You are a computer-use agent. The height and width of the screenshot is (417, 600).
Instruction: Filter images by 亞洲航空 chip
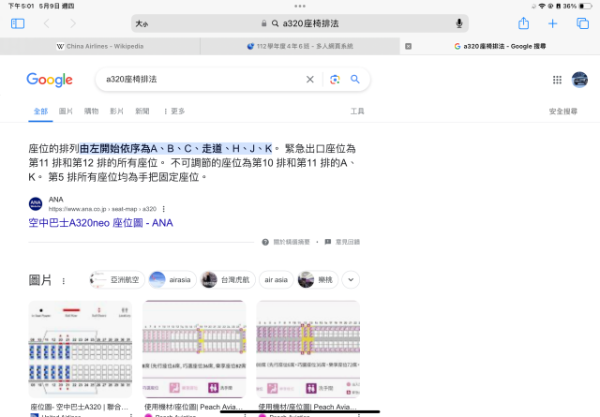pyautogui.click(x=117, y=279)
